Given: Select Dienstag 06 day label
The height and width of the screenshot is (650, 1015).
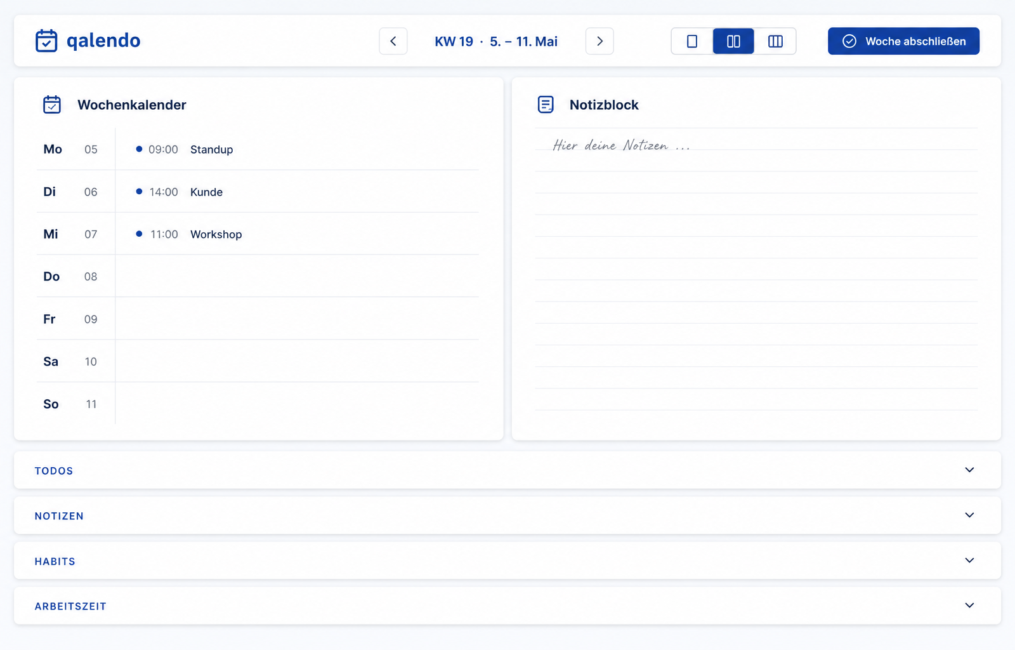Looking at the screenshot, I should coord(70,192).
